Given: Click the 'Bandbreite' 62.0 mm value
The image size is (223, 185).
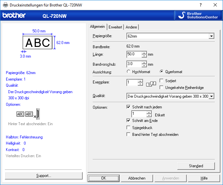Looking at the screenshot, I should click(x=133, y=46).
